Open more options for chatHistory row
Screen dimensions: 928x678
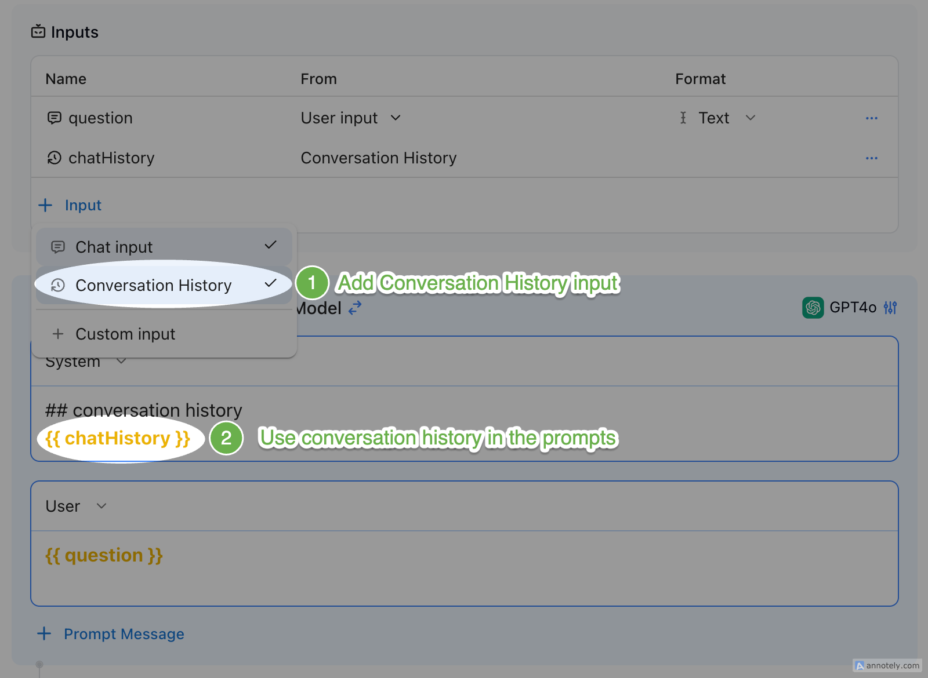click(x=871, y=158)
